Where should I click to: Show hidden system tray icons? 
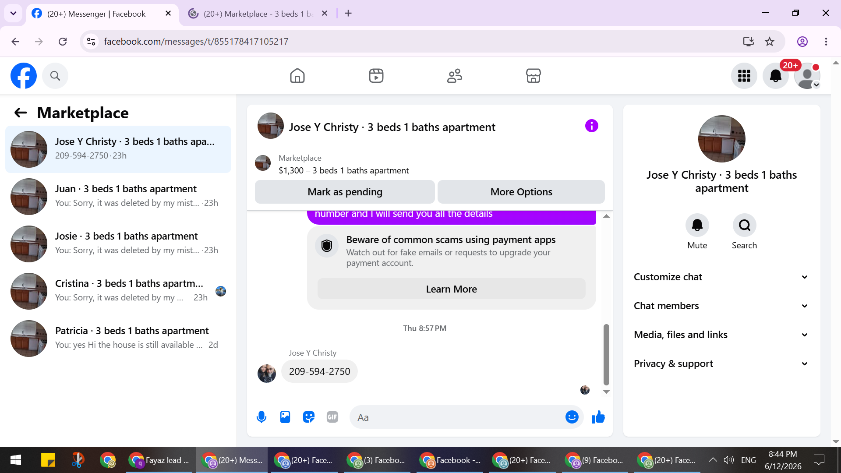[713, 460]
